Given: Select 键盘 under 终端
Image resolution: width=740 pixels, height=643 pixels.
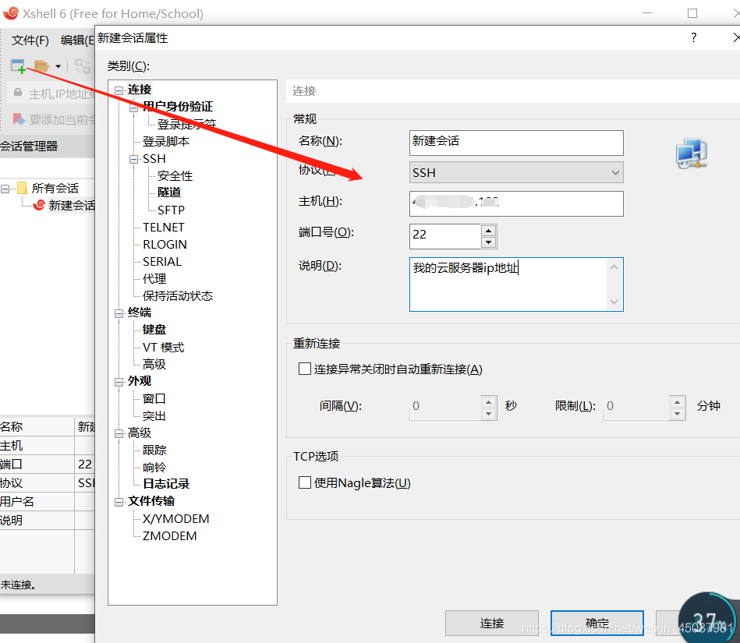Looking at the screenshot, I should pos(154,329).
